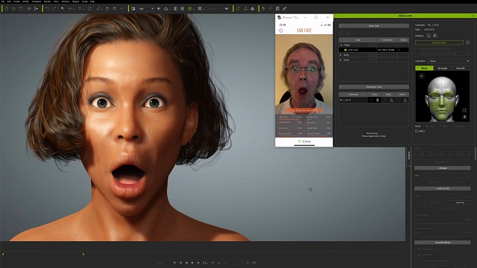Expand the Hand gear group

(341, 60)
